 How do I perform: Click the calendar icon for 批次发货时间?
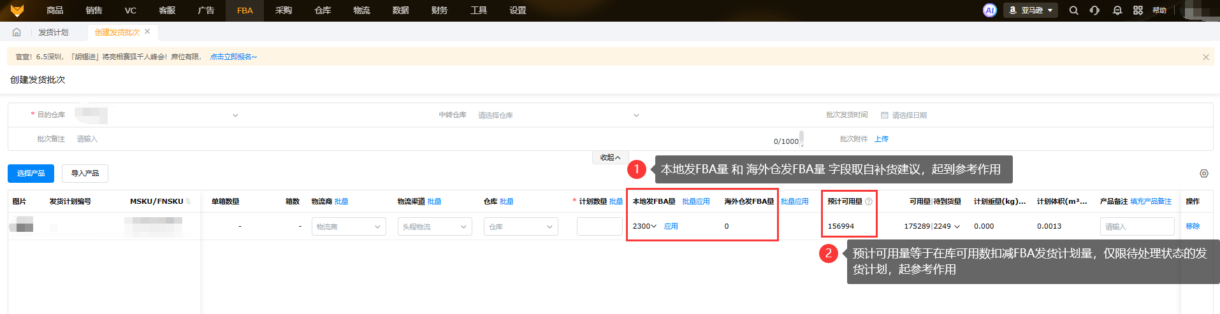[884, 115]
